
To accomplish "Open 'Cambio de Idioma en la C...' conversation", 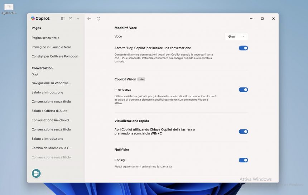I will coord(52,148).
